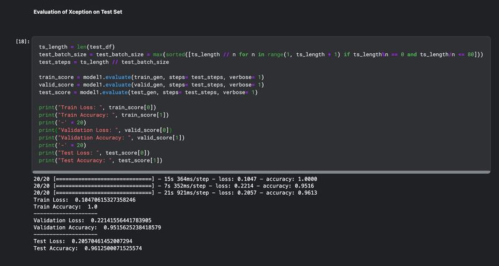Click the line 'test_steps = ts_length // test_batch_size'
This screenshot has height=266, width=499.
[104, 62]
